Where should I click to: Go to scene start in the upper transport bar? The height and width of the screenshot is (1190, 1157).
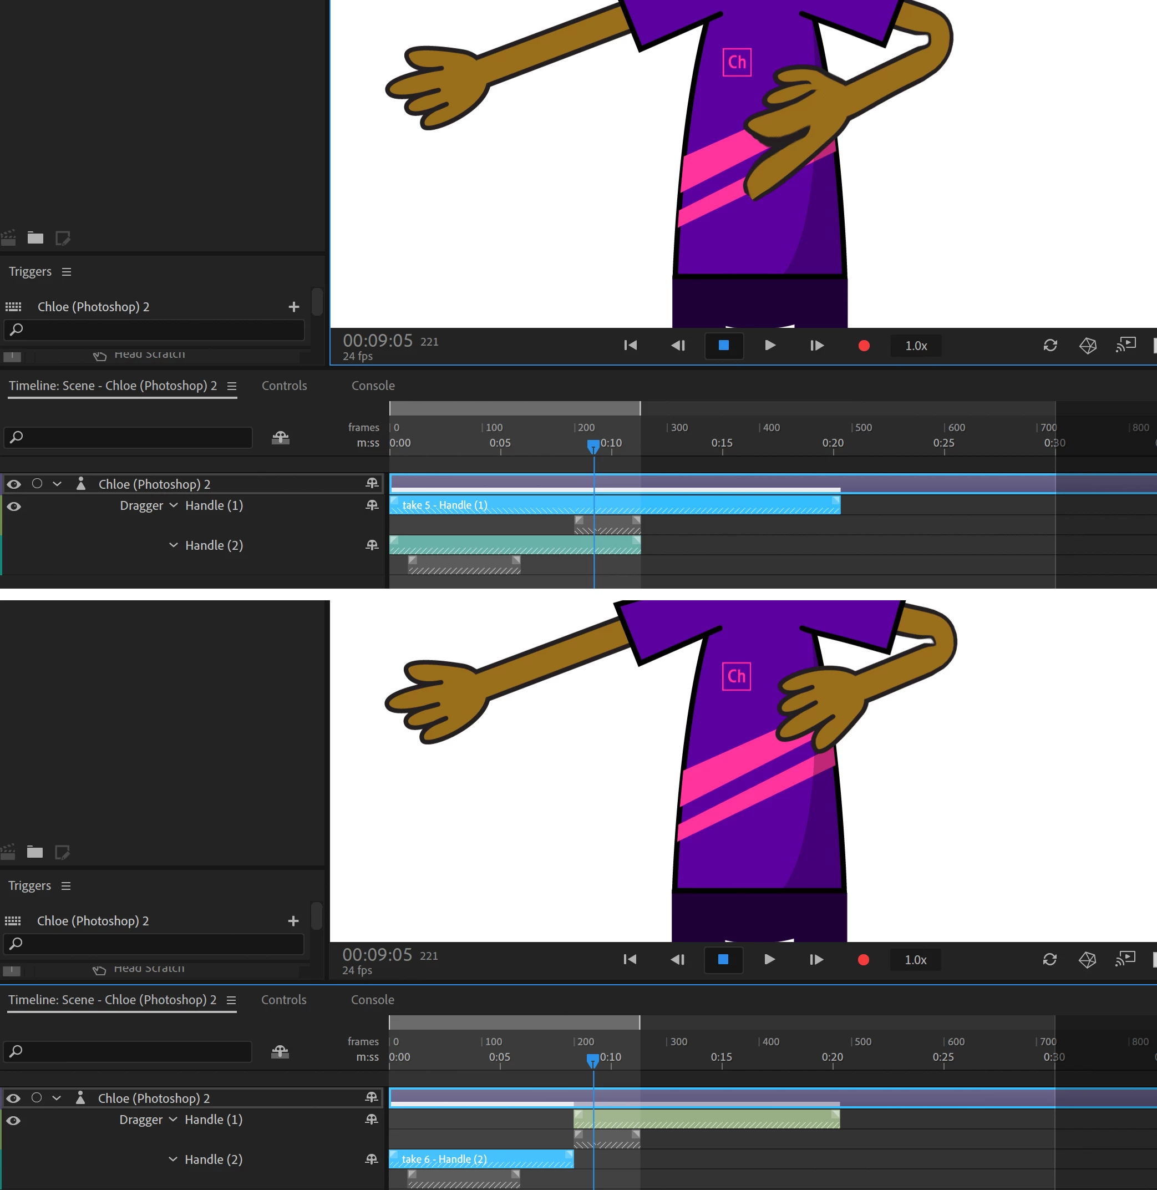pyautogui.click(x=630, y=346)
